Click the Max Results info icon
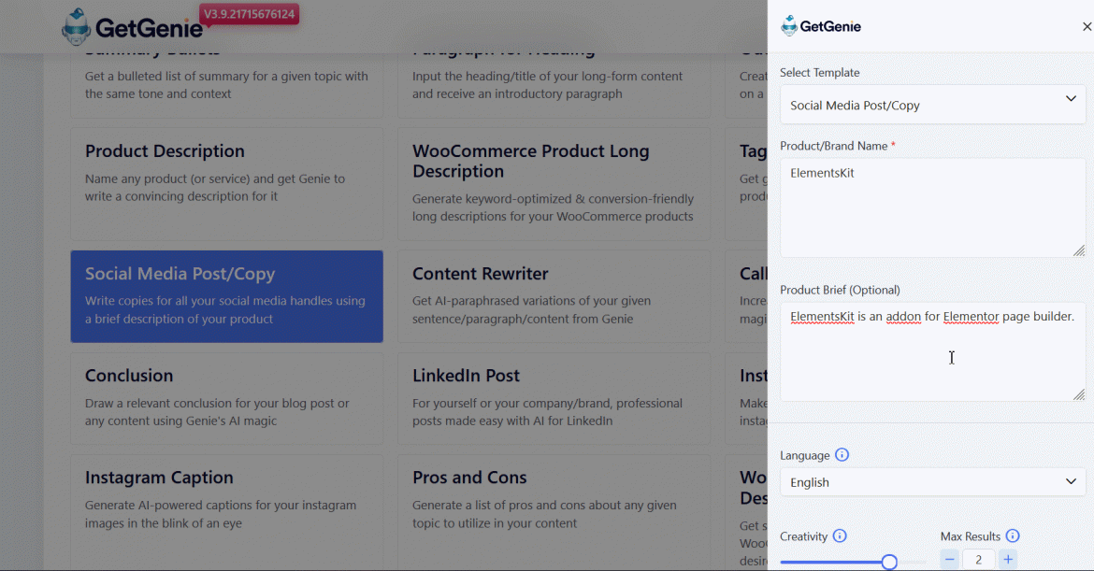 click(x=1013, y=536)
